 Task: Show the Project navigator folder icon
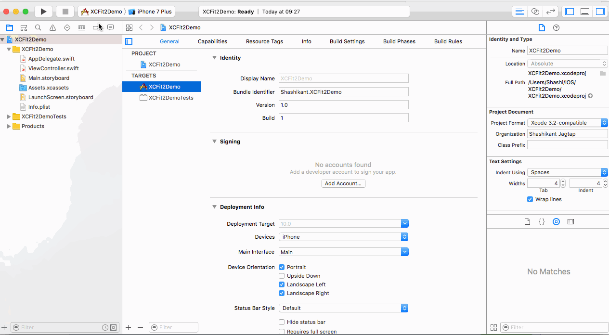point(9,27)
